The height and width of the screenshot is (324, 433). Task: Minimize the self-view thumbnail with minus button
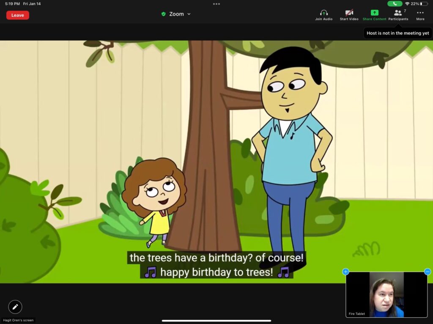(428, 272)
